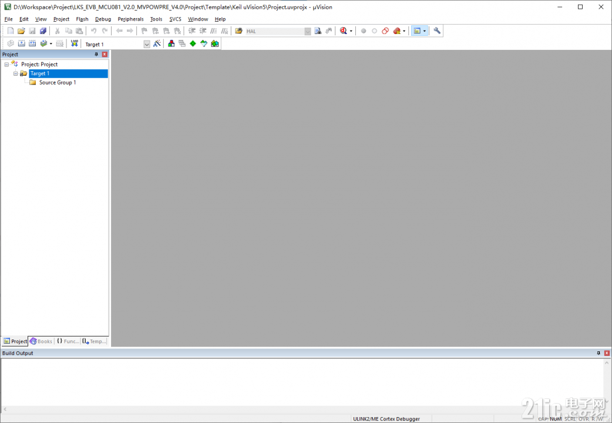
Task: Collapse the Project: Project tree node
Action: pyautogui.click(x=6, y=65)
